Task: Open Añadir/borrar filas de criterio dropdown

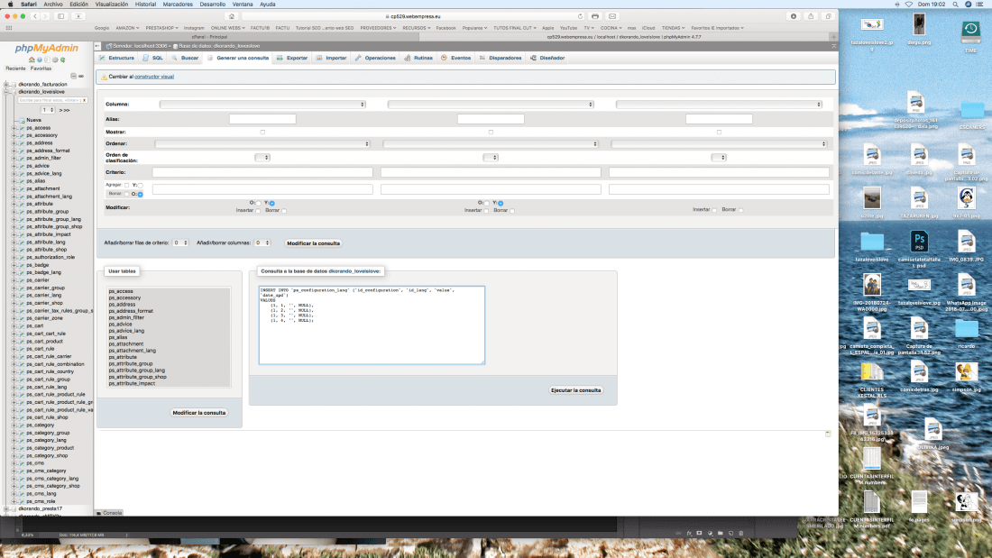Action: (181, 242)
